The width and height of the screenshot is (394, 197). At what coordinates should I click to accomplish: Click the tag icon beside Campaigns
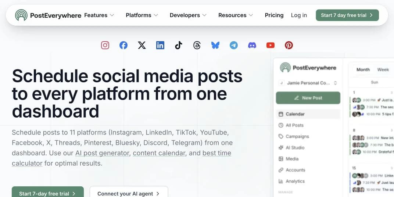pyautogui.click(x=281, y=136)
